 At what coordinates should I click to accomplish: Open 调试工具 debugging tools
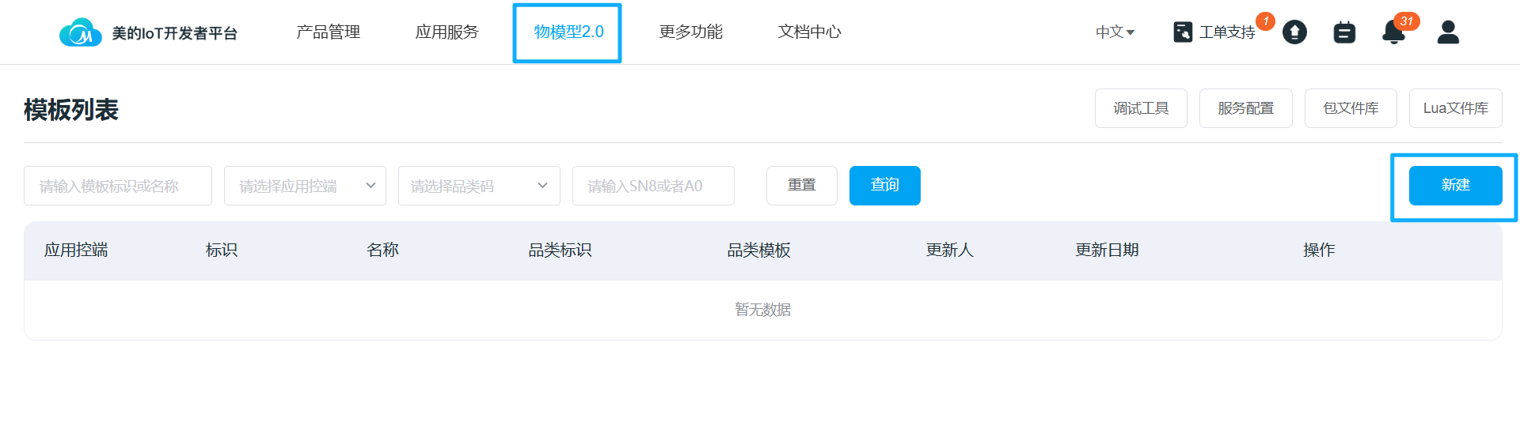pos(1141,108)
